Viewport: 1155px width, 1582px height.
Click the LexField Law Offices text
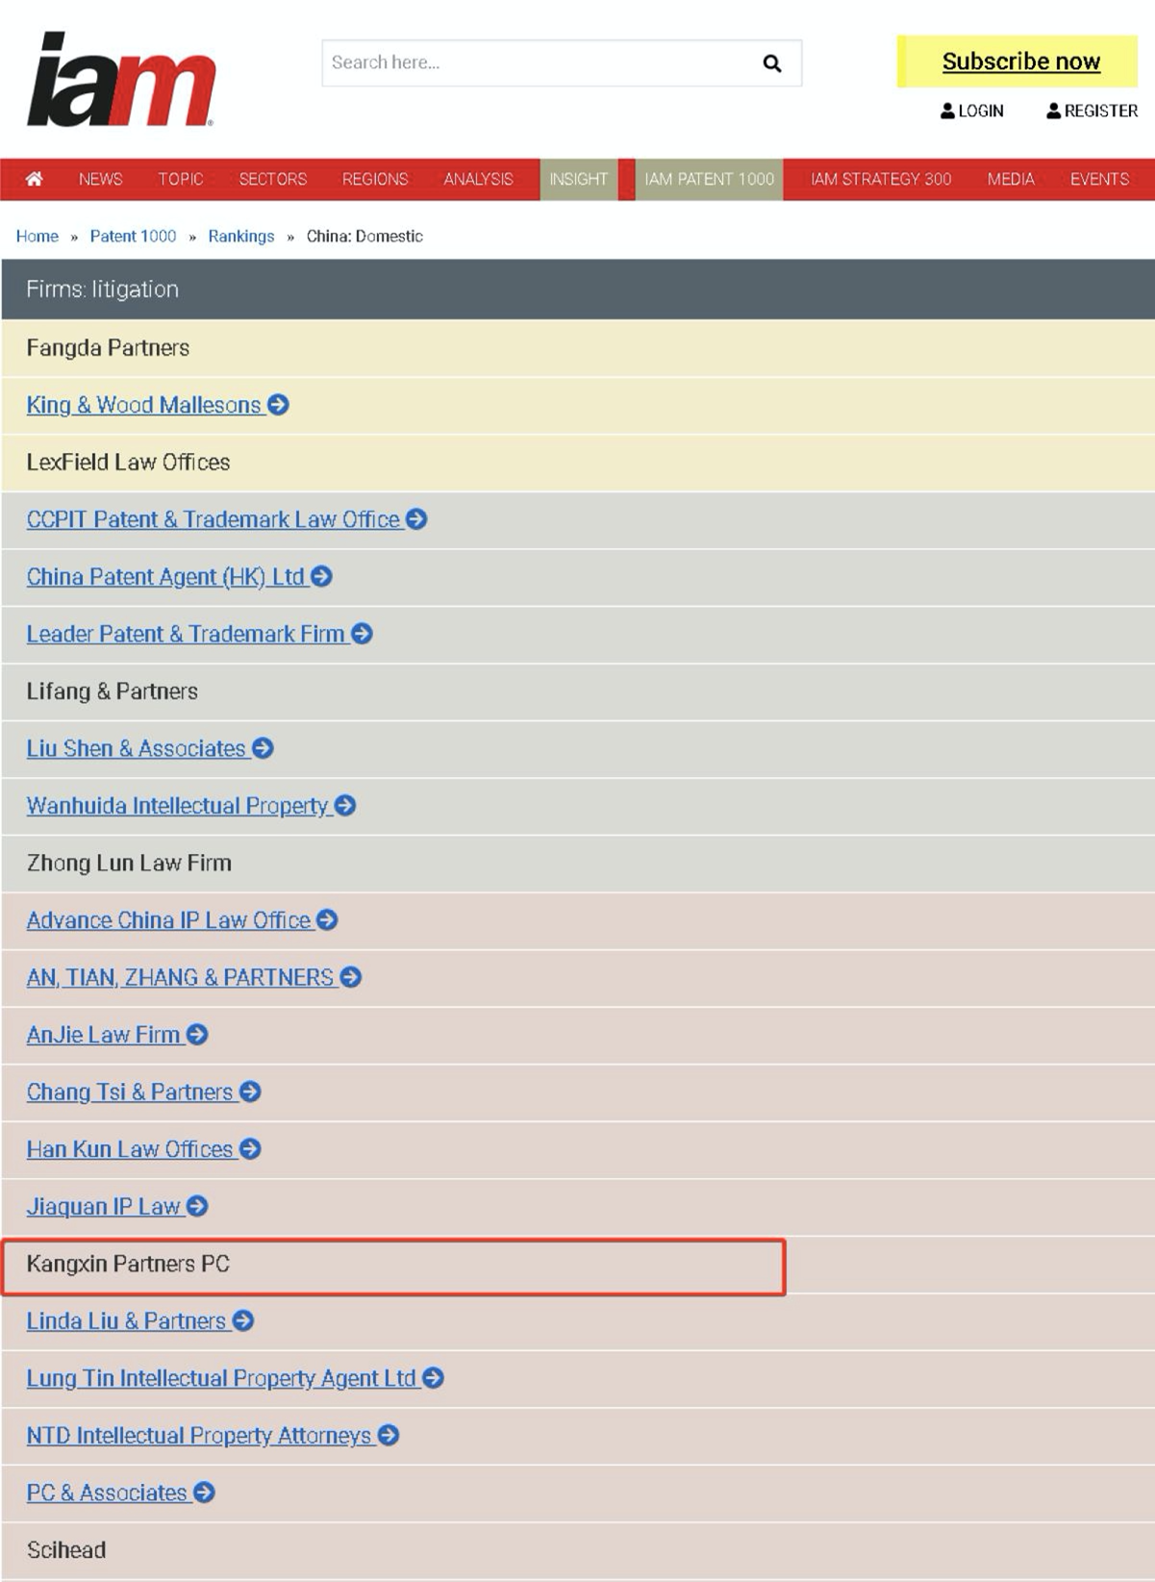coord(128,462)
